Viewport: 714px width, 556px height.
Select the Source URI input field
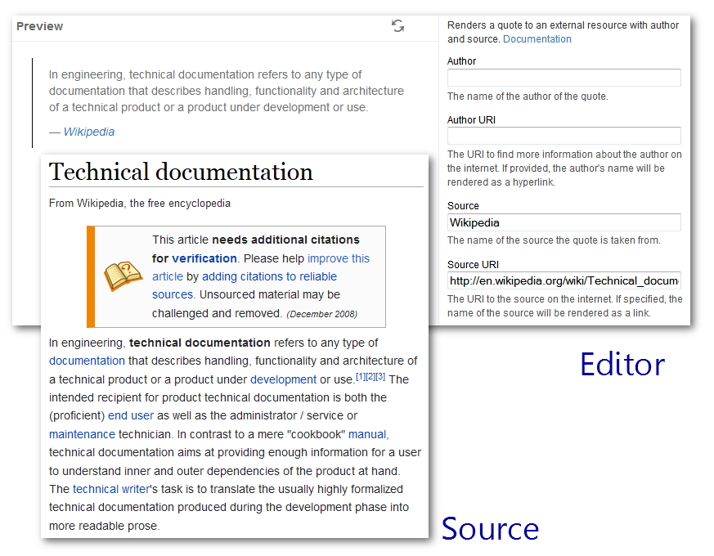click(x=564, y=280)
